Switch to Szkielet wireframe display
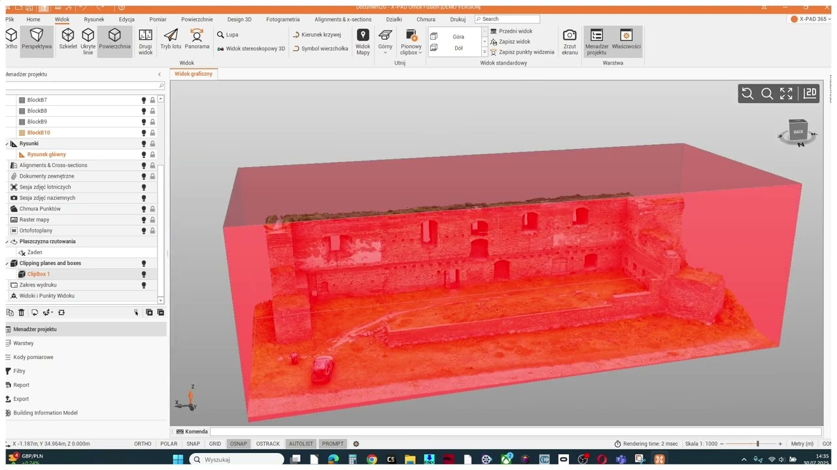The height and width of the screenshot is (470, 837). point(68,39)
